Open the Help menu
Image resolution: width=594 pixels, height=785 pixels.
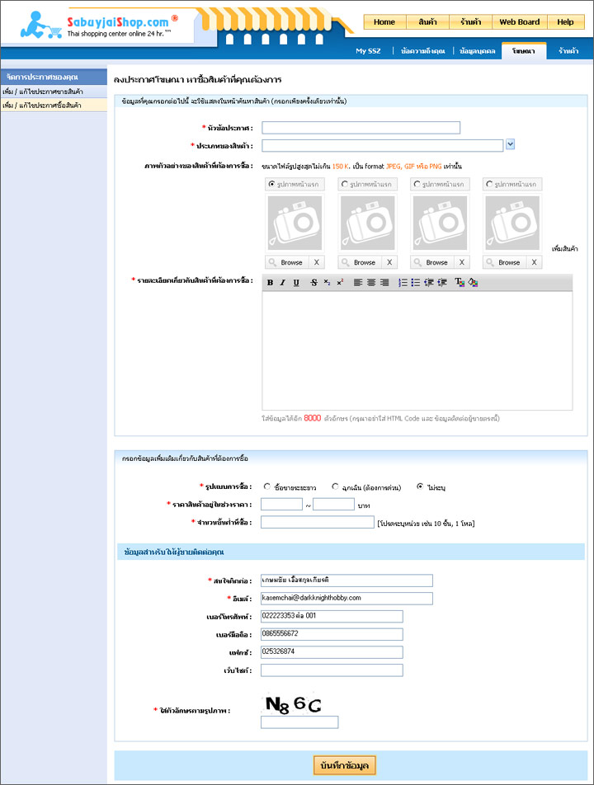[x=565, y=22]
